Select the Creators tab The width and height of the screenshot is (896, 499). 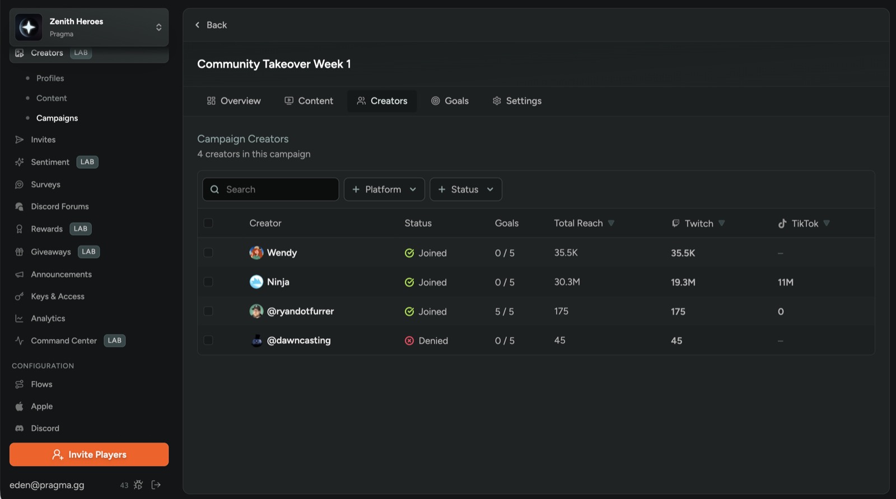382,101
